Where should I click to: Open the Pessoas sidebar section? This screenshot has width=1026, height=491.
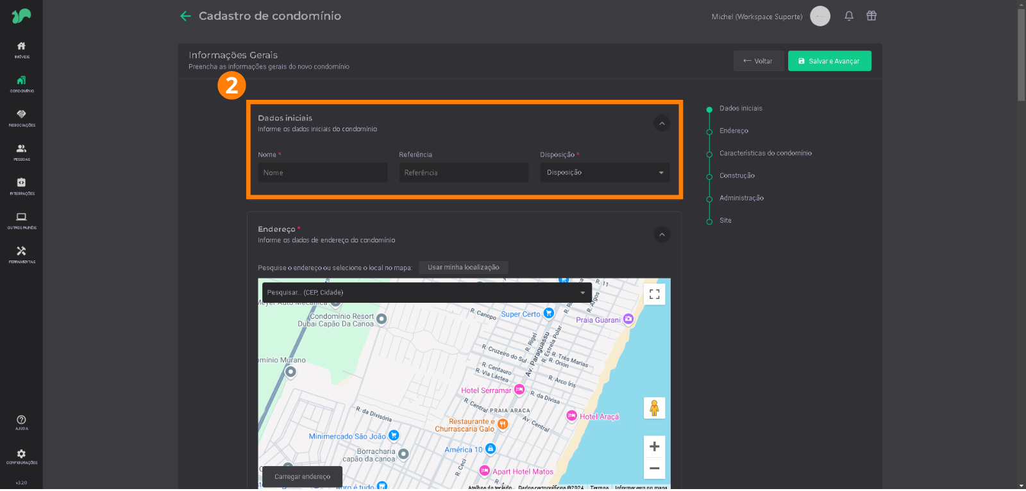pyautogui.click(x=21, y=152)
